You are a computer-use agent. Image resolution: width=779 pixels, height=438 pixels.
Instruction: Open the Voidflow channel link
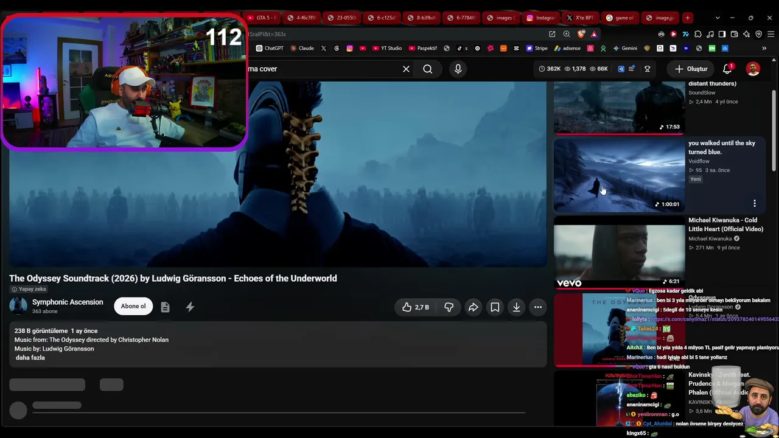click(699, 161)
